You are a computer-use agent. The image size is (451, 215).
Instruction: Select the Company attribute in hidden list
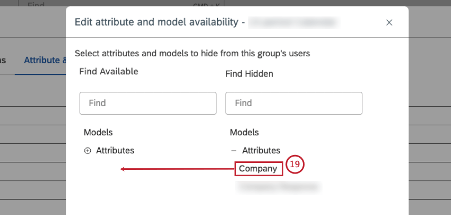tap(258, 169)
